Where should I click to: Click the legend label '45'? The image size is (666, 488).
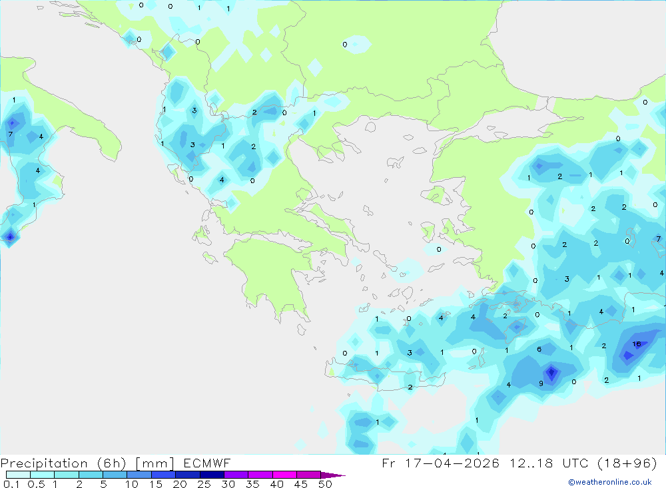pyautogui.click(x=301, y=484)
